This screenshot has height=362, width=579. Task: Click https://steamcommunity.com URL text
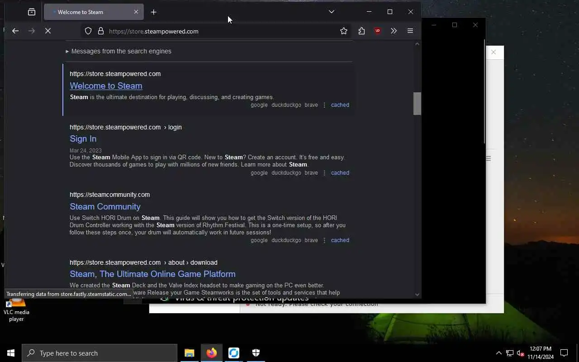109,195
